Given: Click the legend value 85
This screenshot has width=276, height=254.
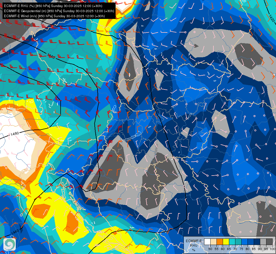Looking at the screenshot, I should [254, 249].
